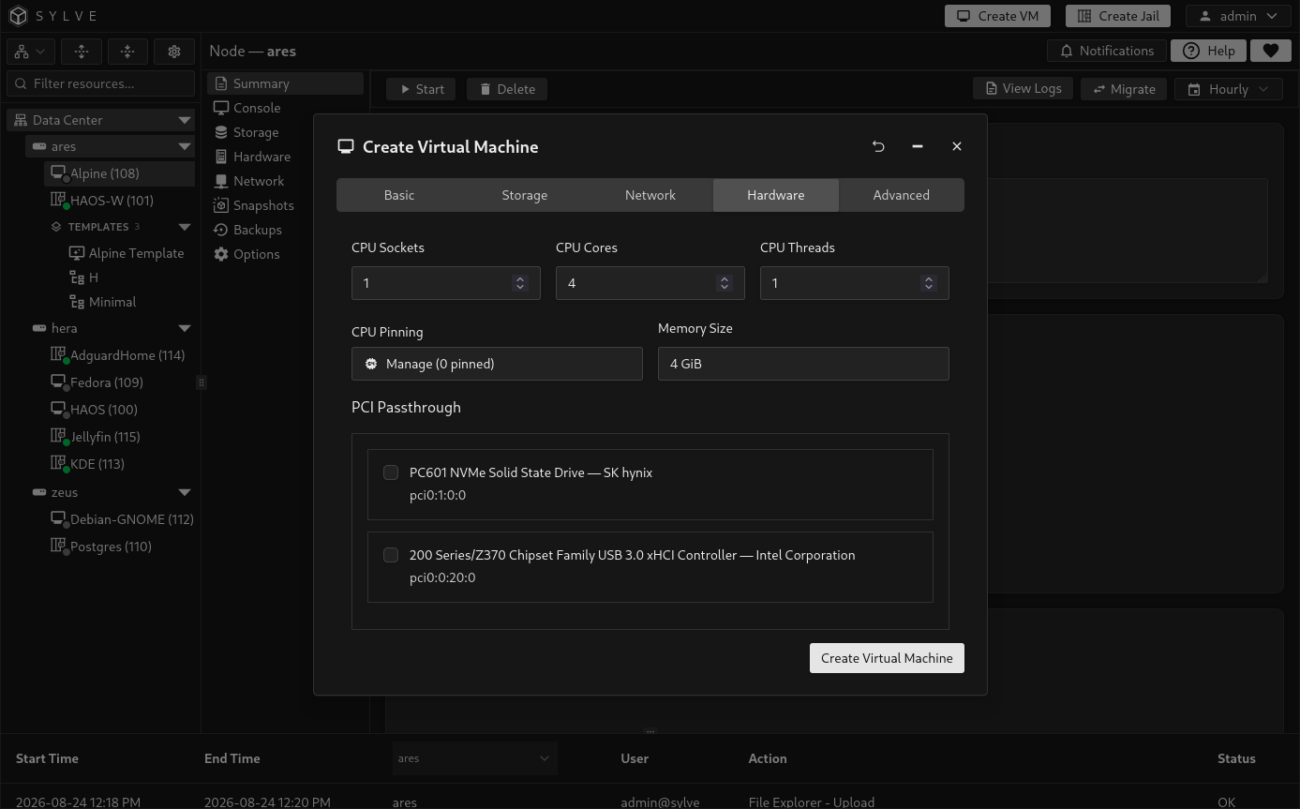Click the sidebar resize handle
Image resolution: width=1300 pixels, height=809 pixels.
coord(201,382)
